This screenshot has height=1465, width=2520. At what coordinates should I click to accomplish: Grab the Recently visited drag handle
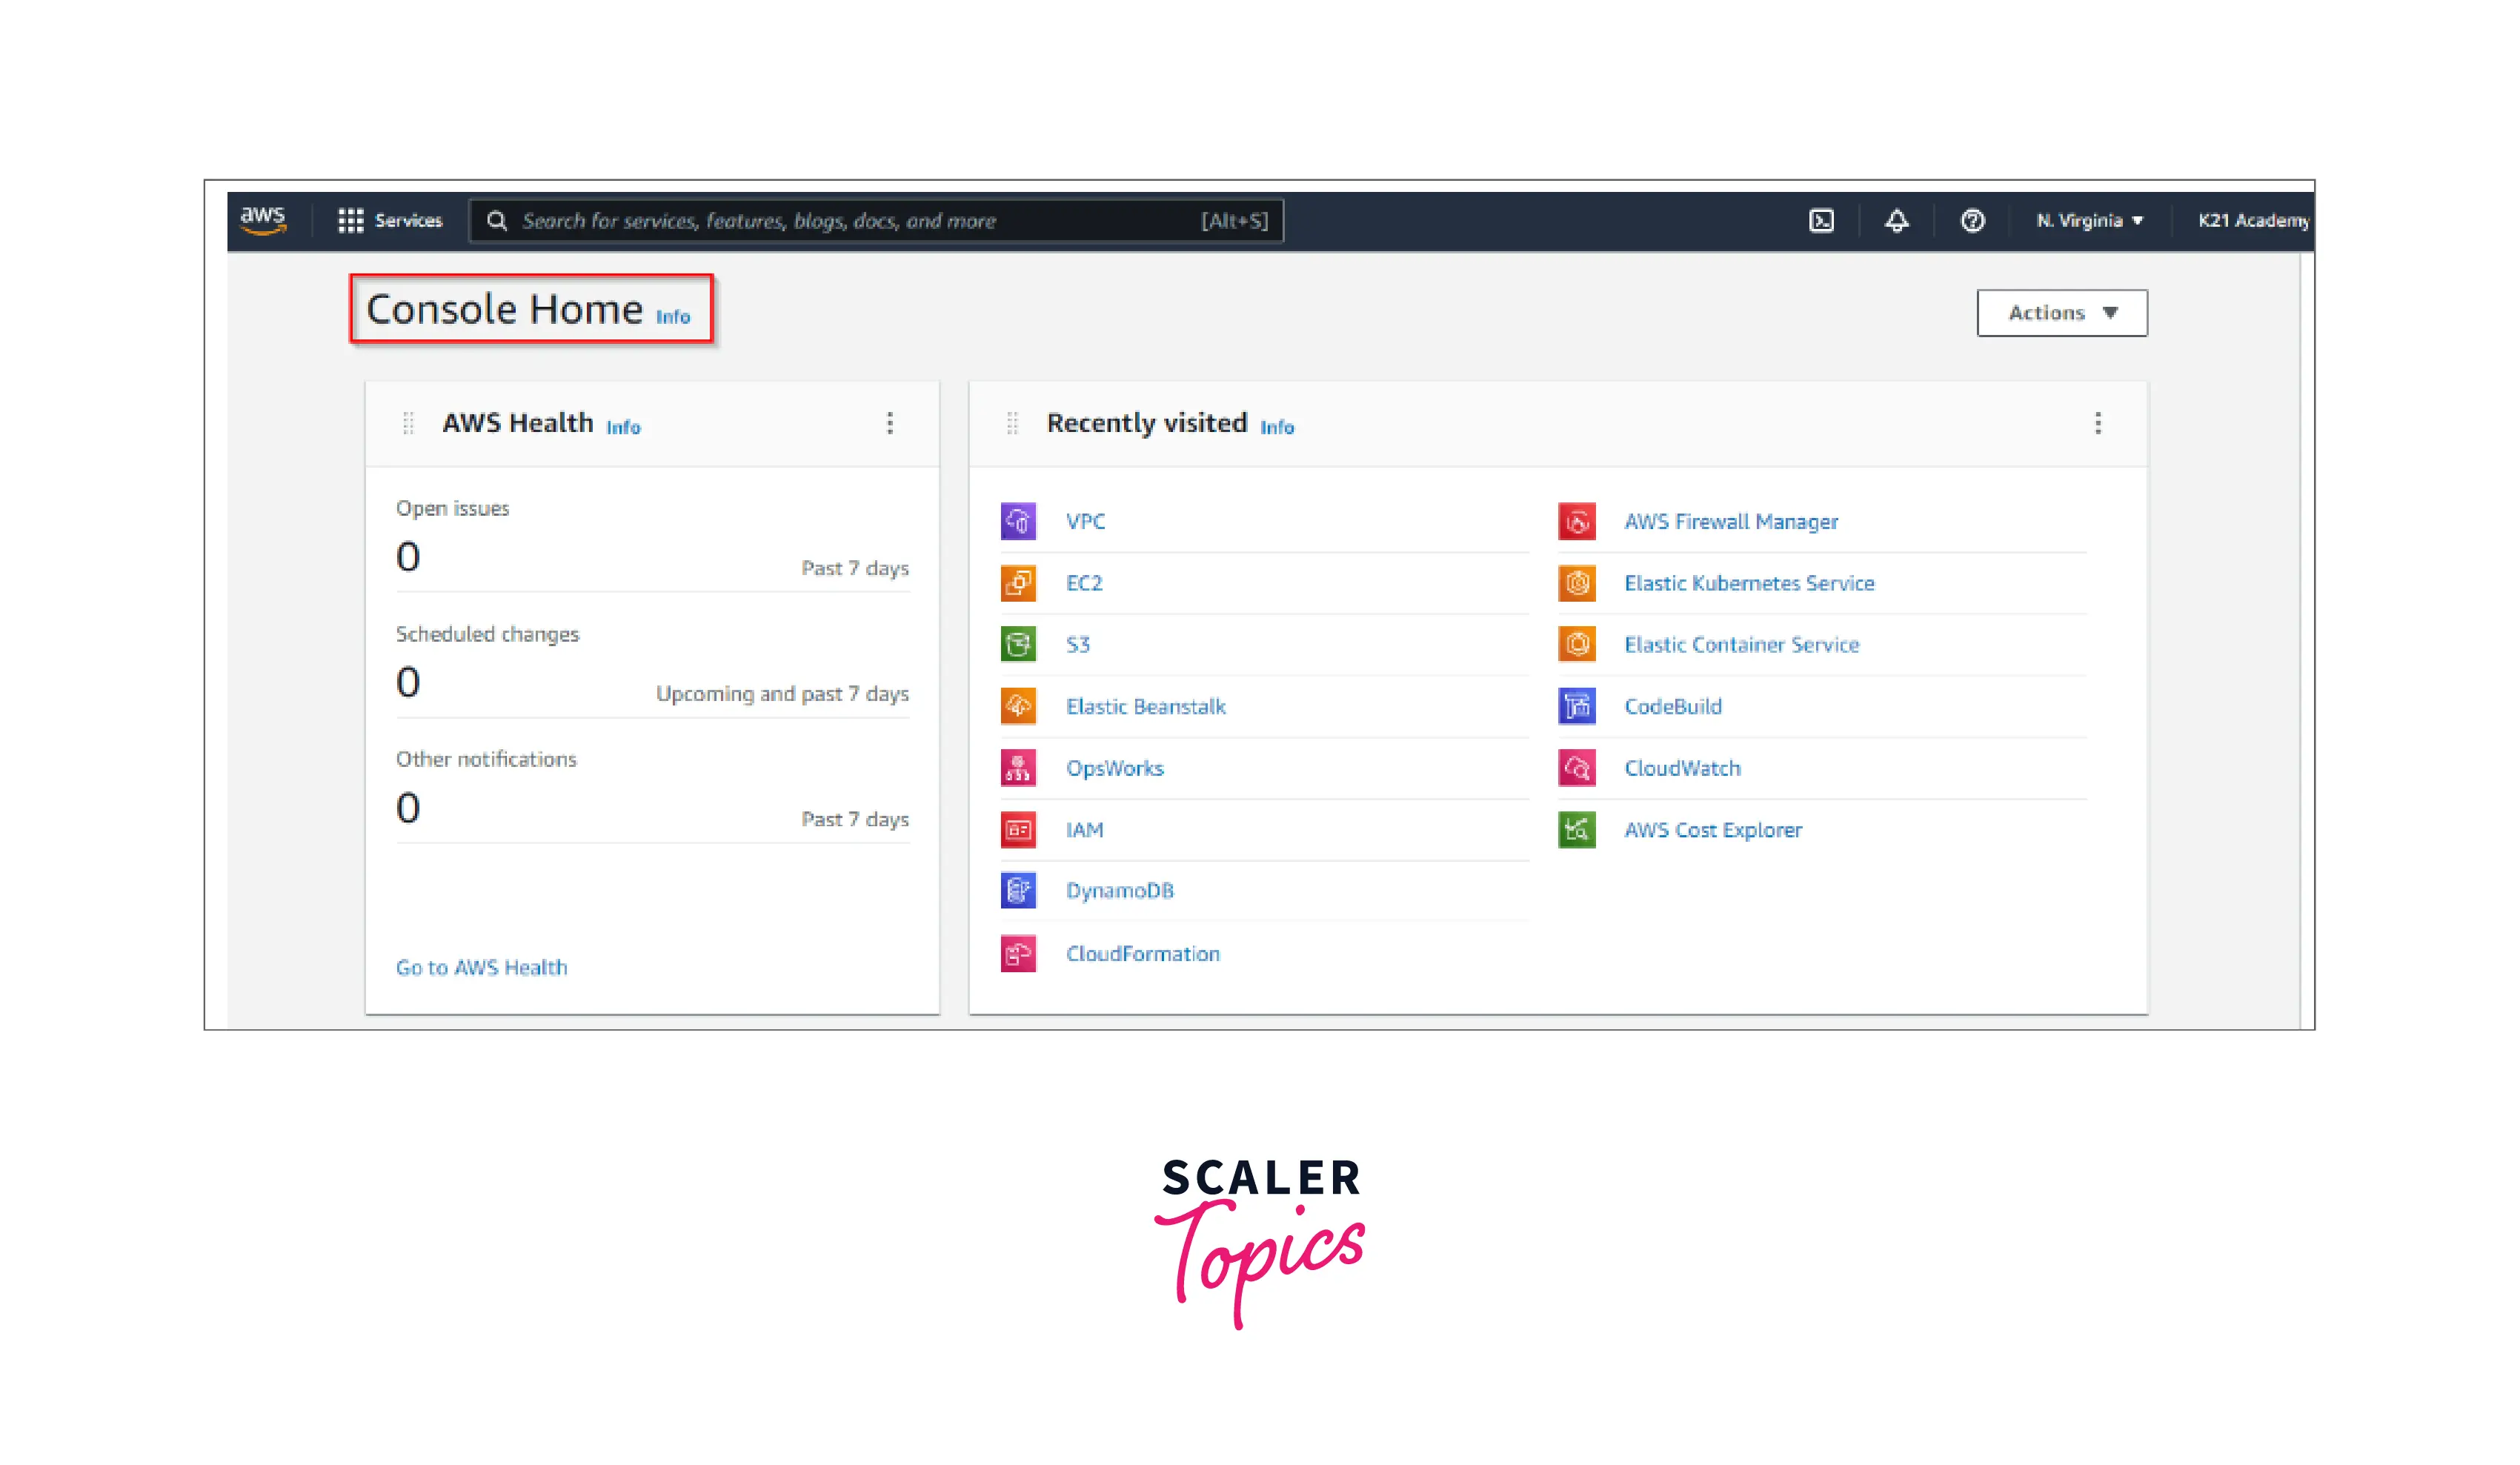[x=1012, y=424]
